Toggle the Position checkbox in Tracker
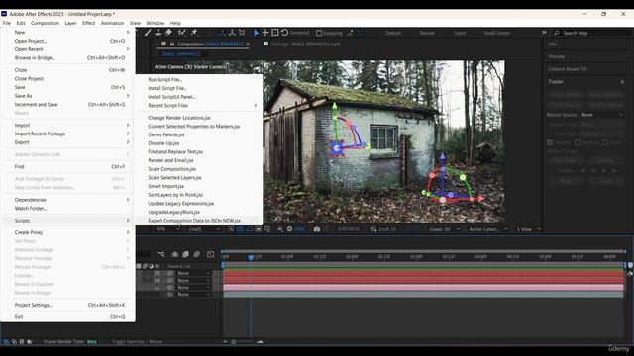The width and height of the screenshot is (634, 356). click(550, 142)
